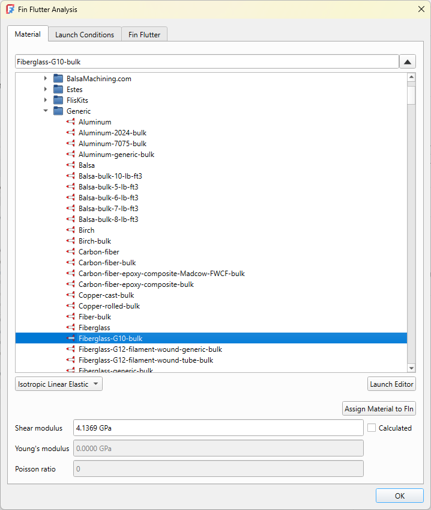
Task: Click the Birch-bulk material icon
Action: point(70,241)
